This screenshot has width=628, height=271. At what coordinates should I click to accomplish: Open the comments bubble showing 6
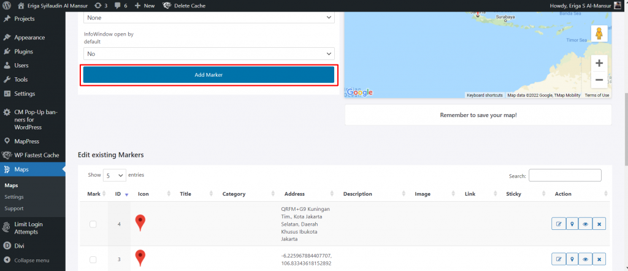(x=120, y=6)
